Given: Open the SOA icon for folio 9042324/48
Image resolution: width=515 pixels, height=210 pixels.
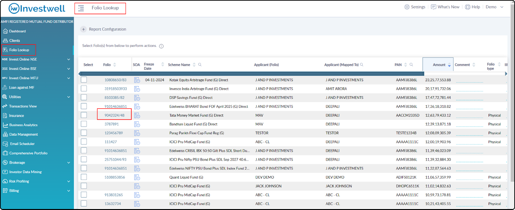Looking at the screenshot, I should coord(137,116).
